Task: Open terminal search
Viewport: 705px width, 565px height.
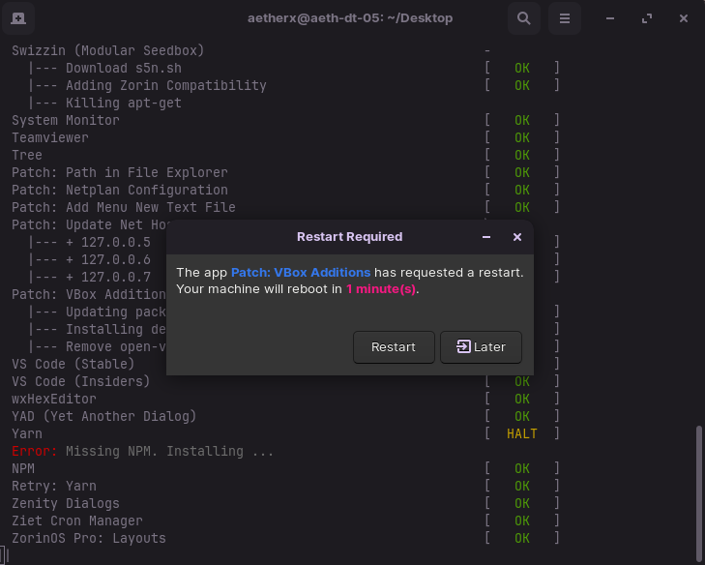Action: click(x=524, y=18)
